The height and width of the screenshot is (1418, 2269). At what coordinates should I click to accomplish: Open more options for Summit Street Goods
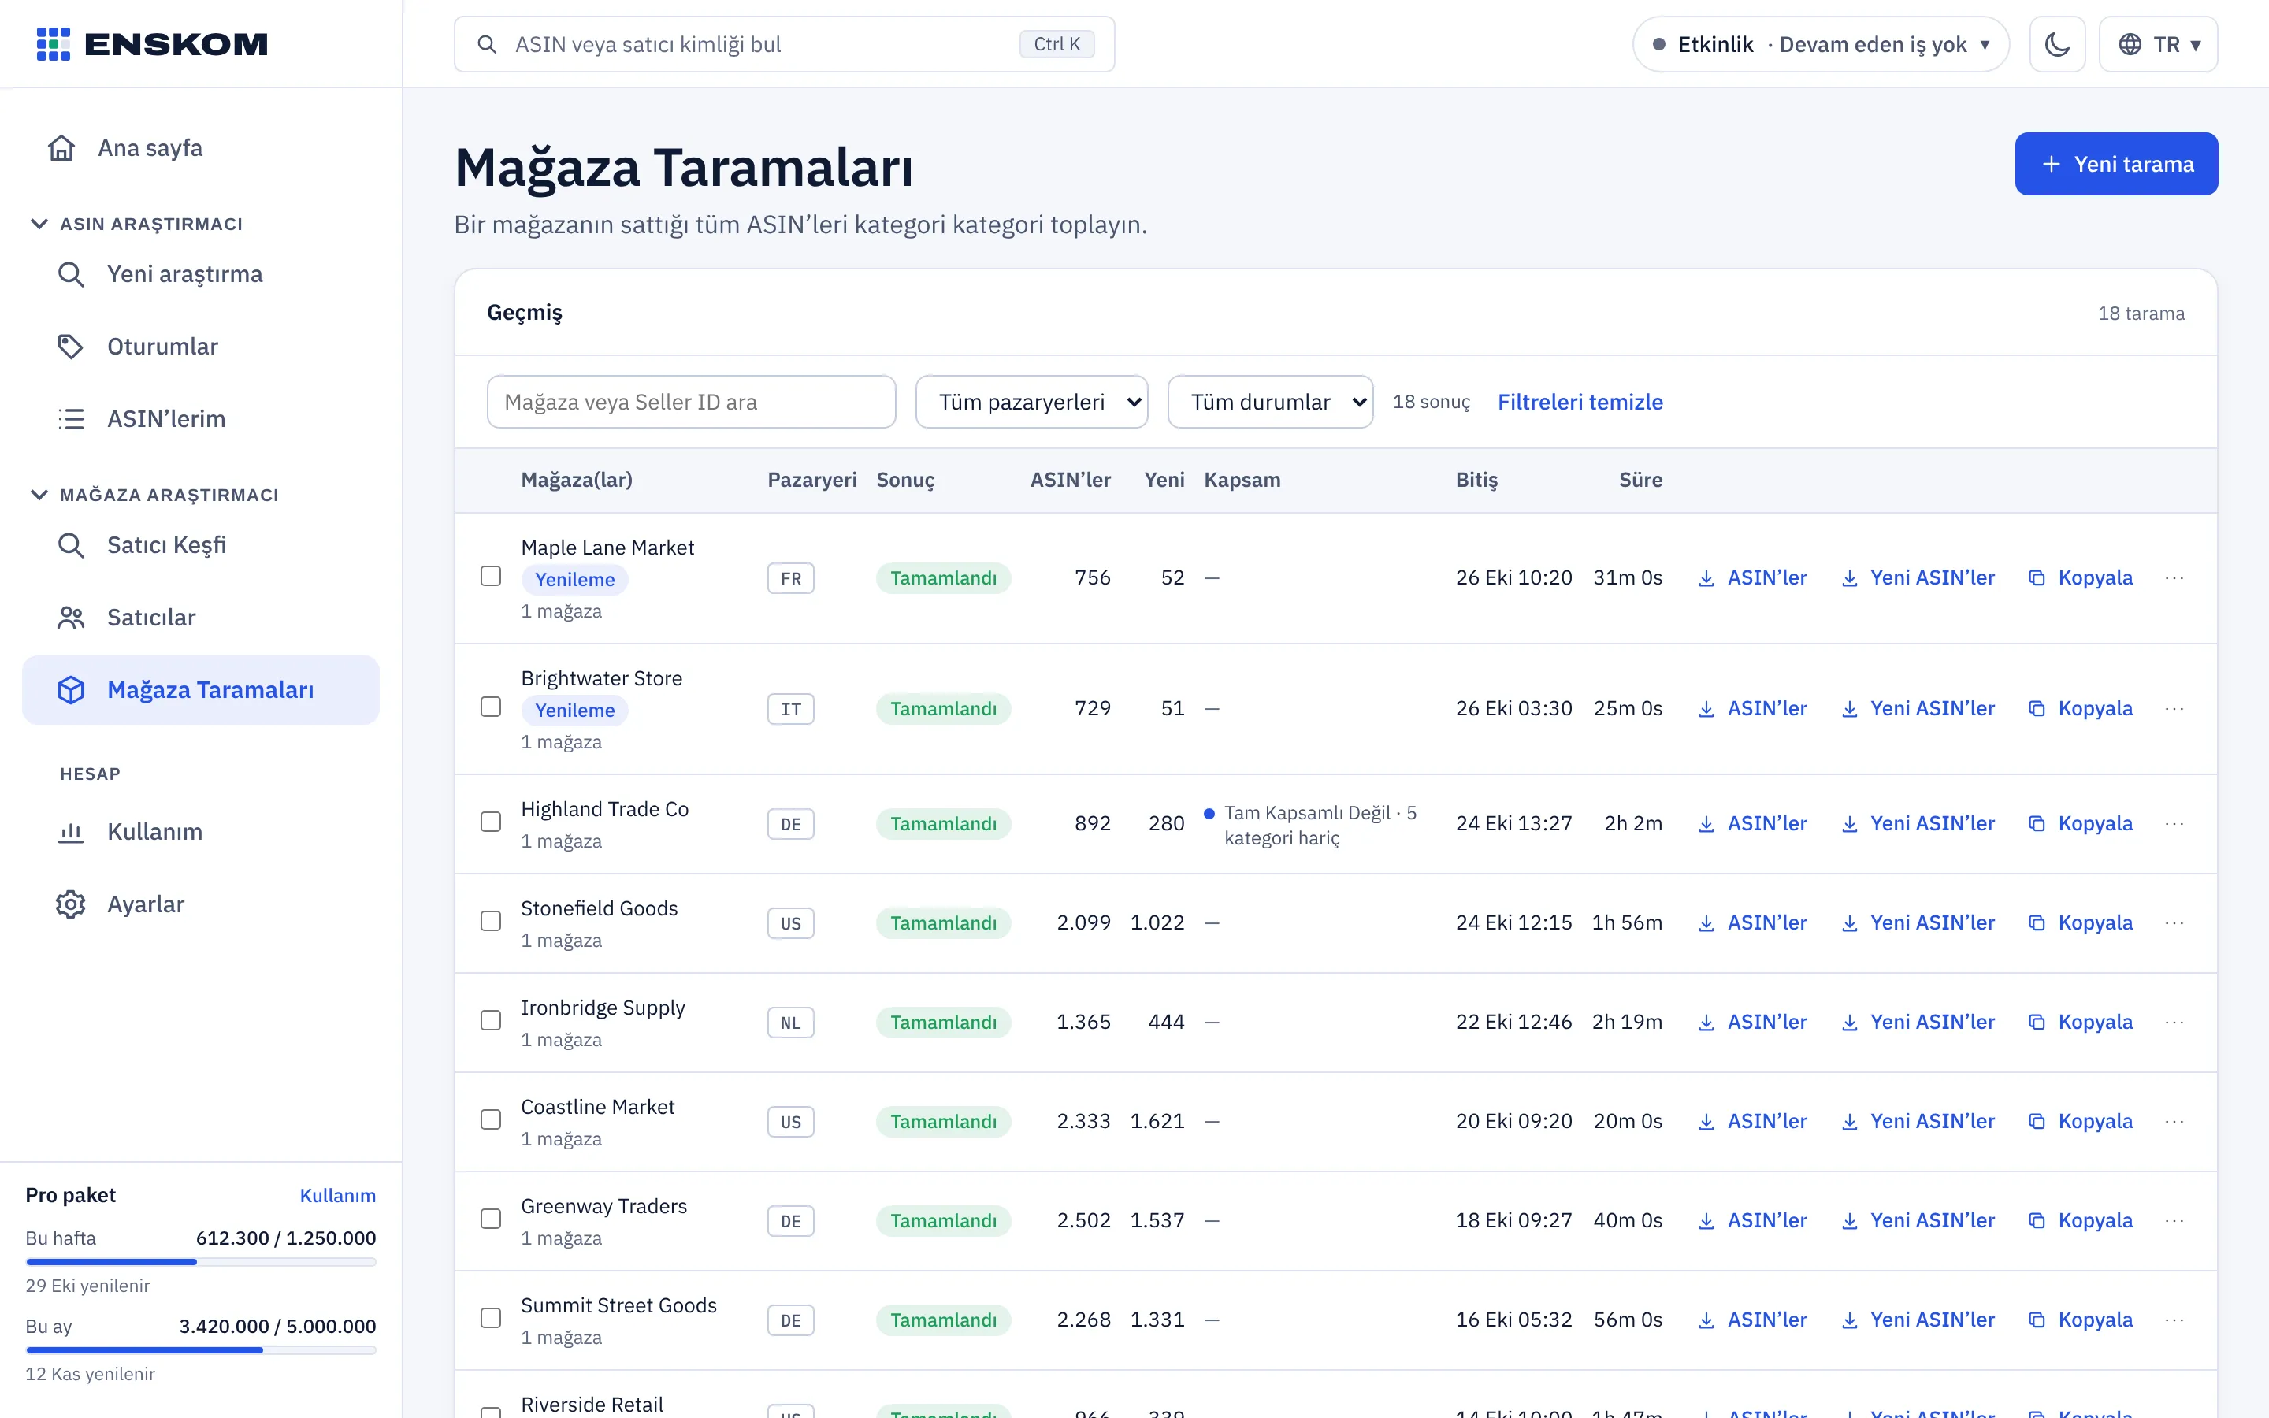(2174, 1320)
